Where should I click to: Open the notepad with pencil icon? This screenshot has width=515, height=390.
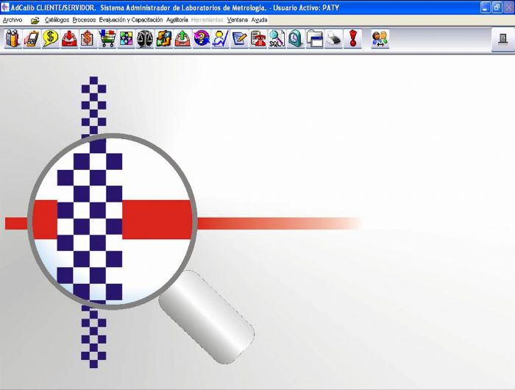pyautogui.click(x=239, y=38)
